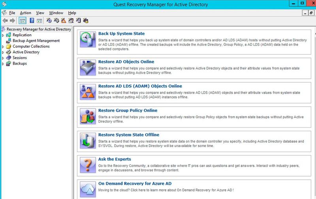Viewport: 316px width, 199px height.
Task: Click the Restore AD LDS (ADAM) Objects Online link
Action: (140, 86)
